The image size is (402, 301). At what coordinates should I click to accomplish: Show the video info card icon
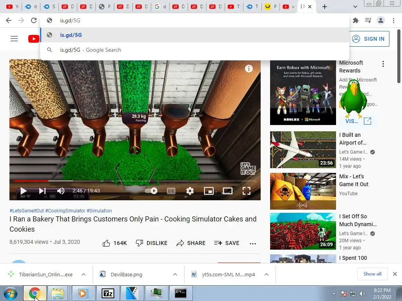pos(249,69)
